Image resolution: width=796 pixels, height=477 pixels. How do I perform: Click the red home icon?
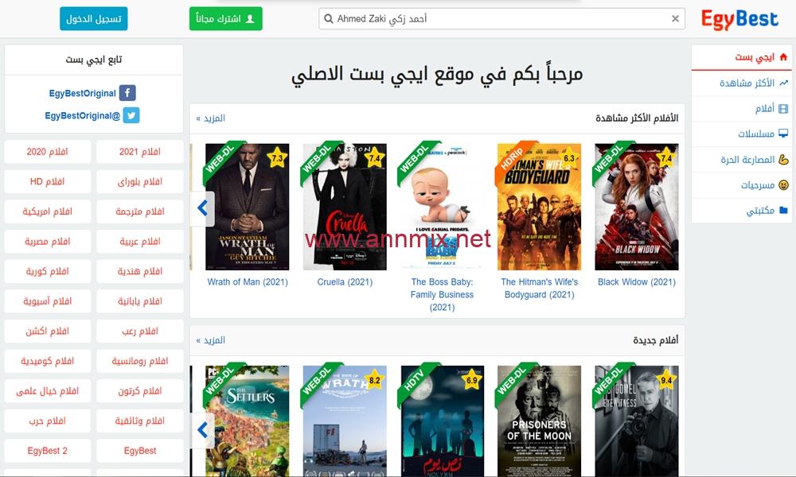(x=783, y=56)
